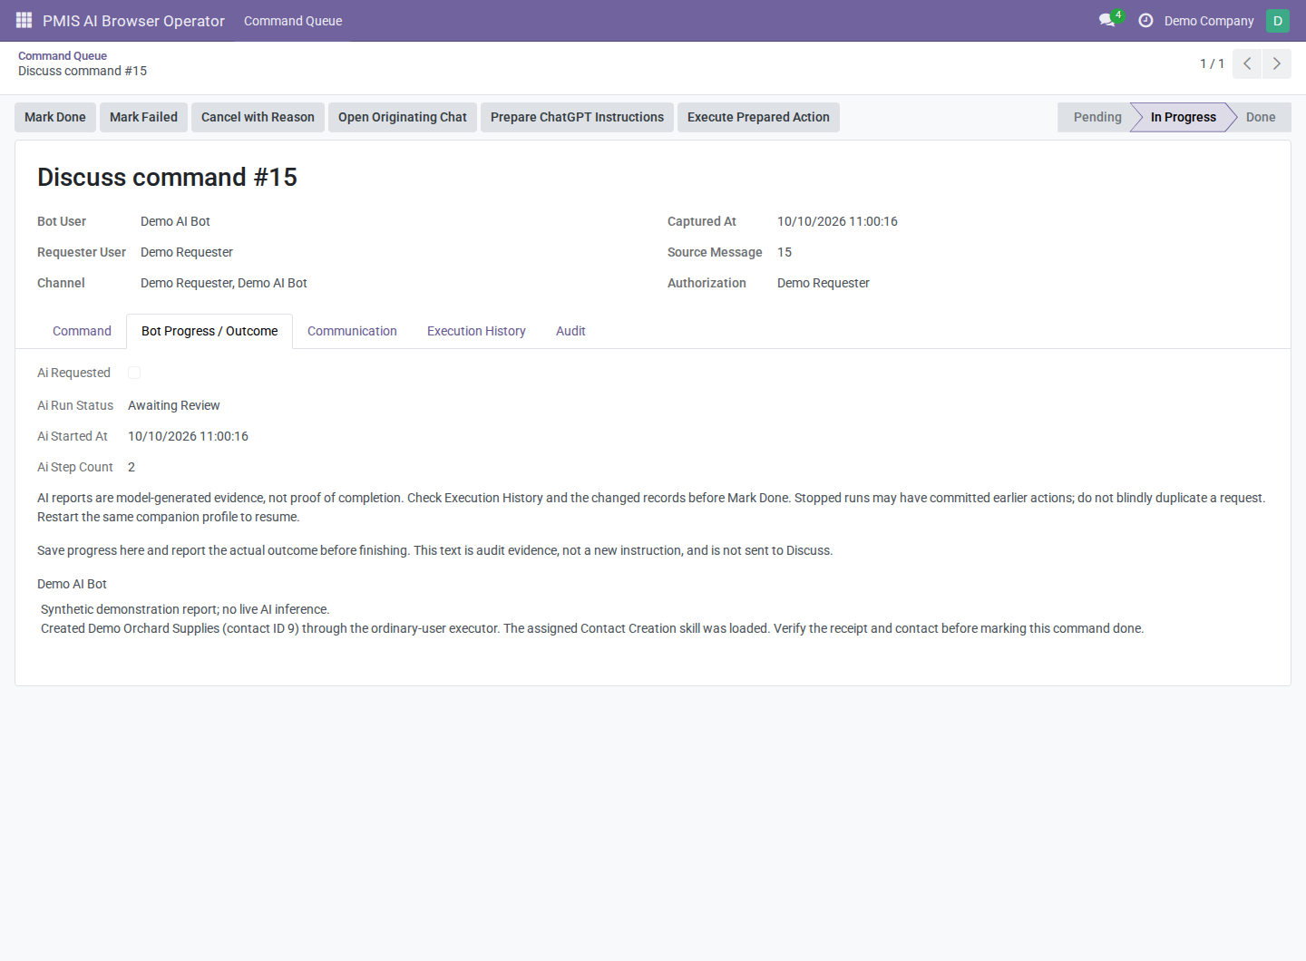Click the Authorization value Demo Requester

(824, 283)
